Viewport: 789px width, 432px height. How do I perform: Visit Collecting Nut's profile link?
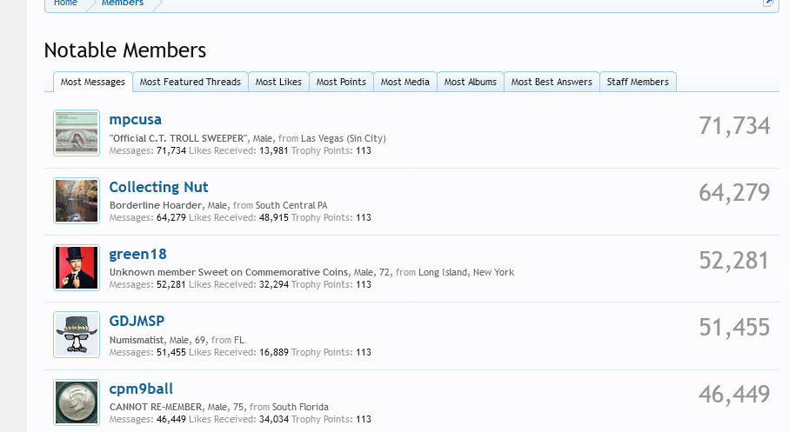click(x=158, y=187)
